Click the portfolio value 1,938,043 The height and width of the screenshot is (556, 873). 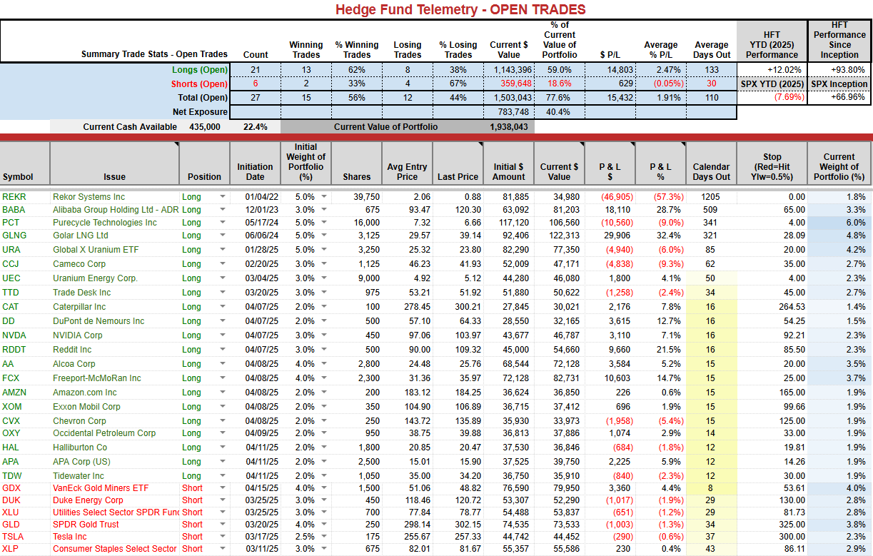click(510, 127)
